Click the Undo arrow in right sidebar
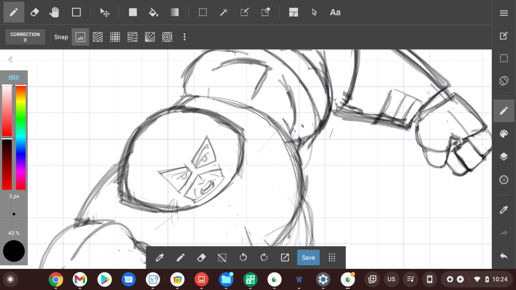This screenshot has height=290, width=516. click(504, 256)
